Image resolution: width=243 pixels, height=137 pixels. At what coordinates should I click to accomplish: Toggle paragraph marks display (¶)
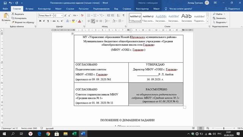(x=123, y=15)
